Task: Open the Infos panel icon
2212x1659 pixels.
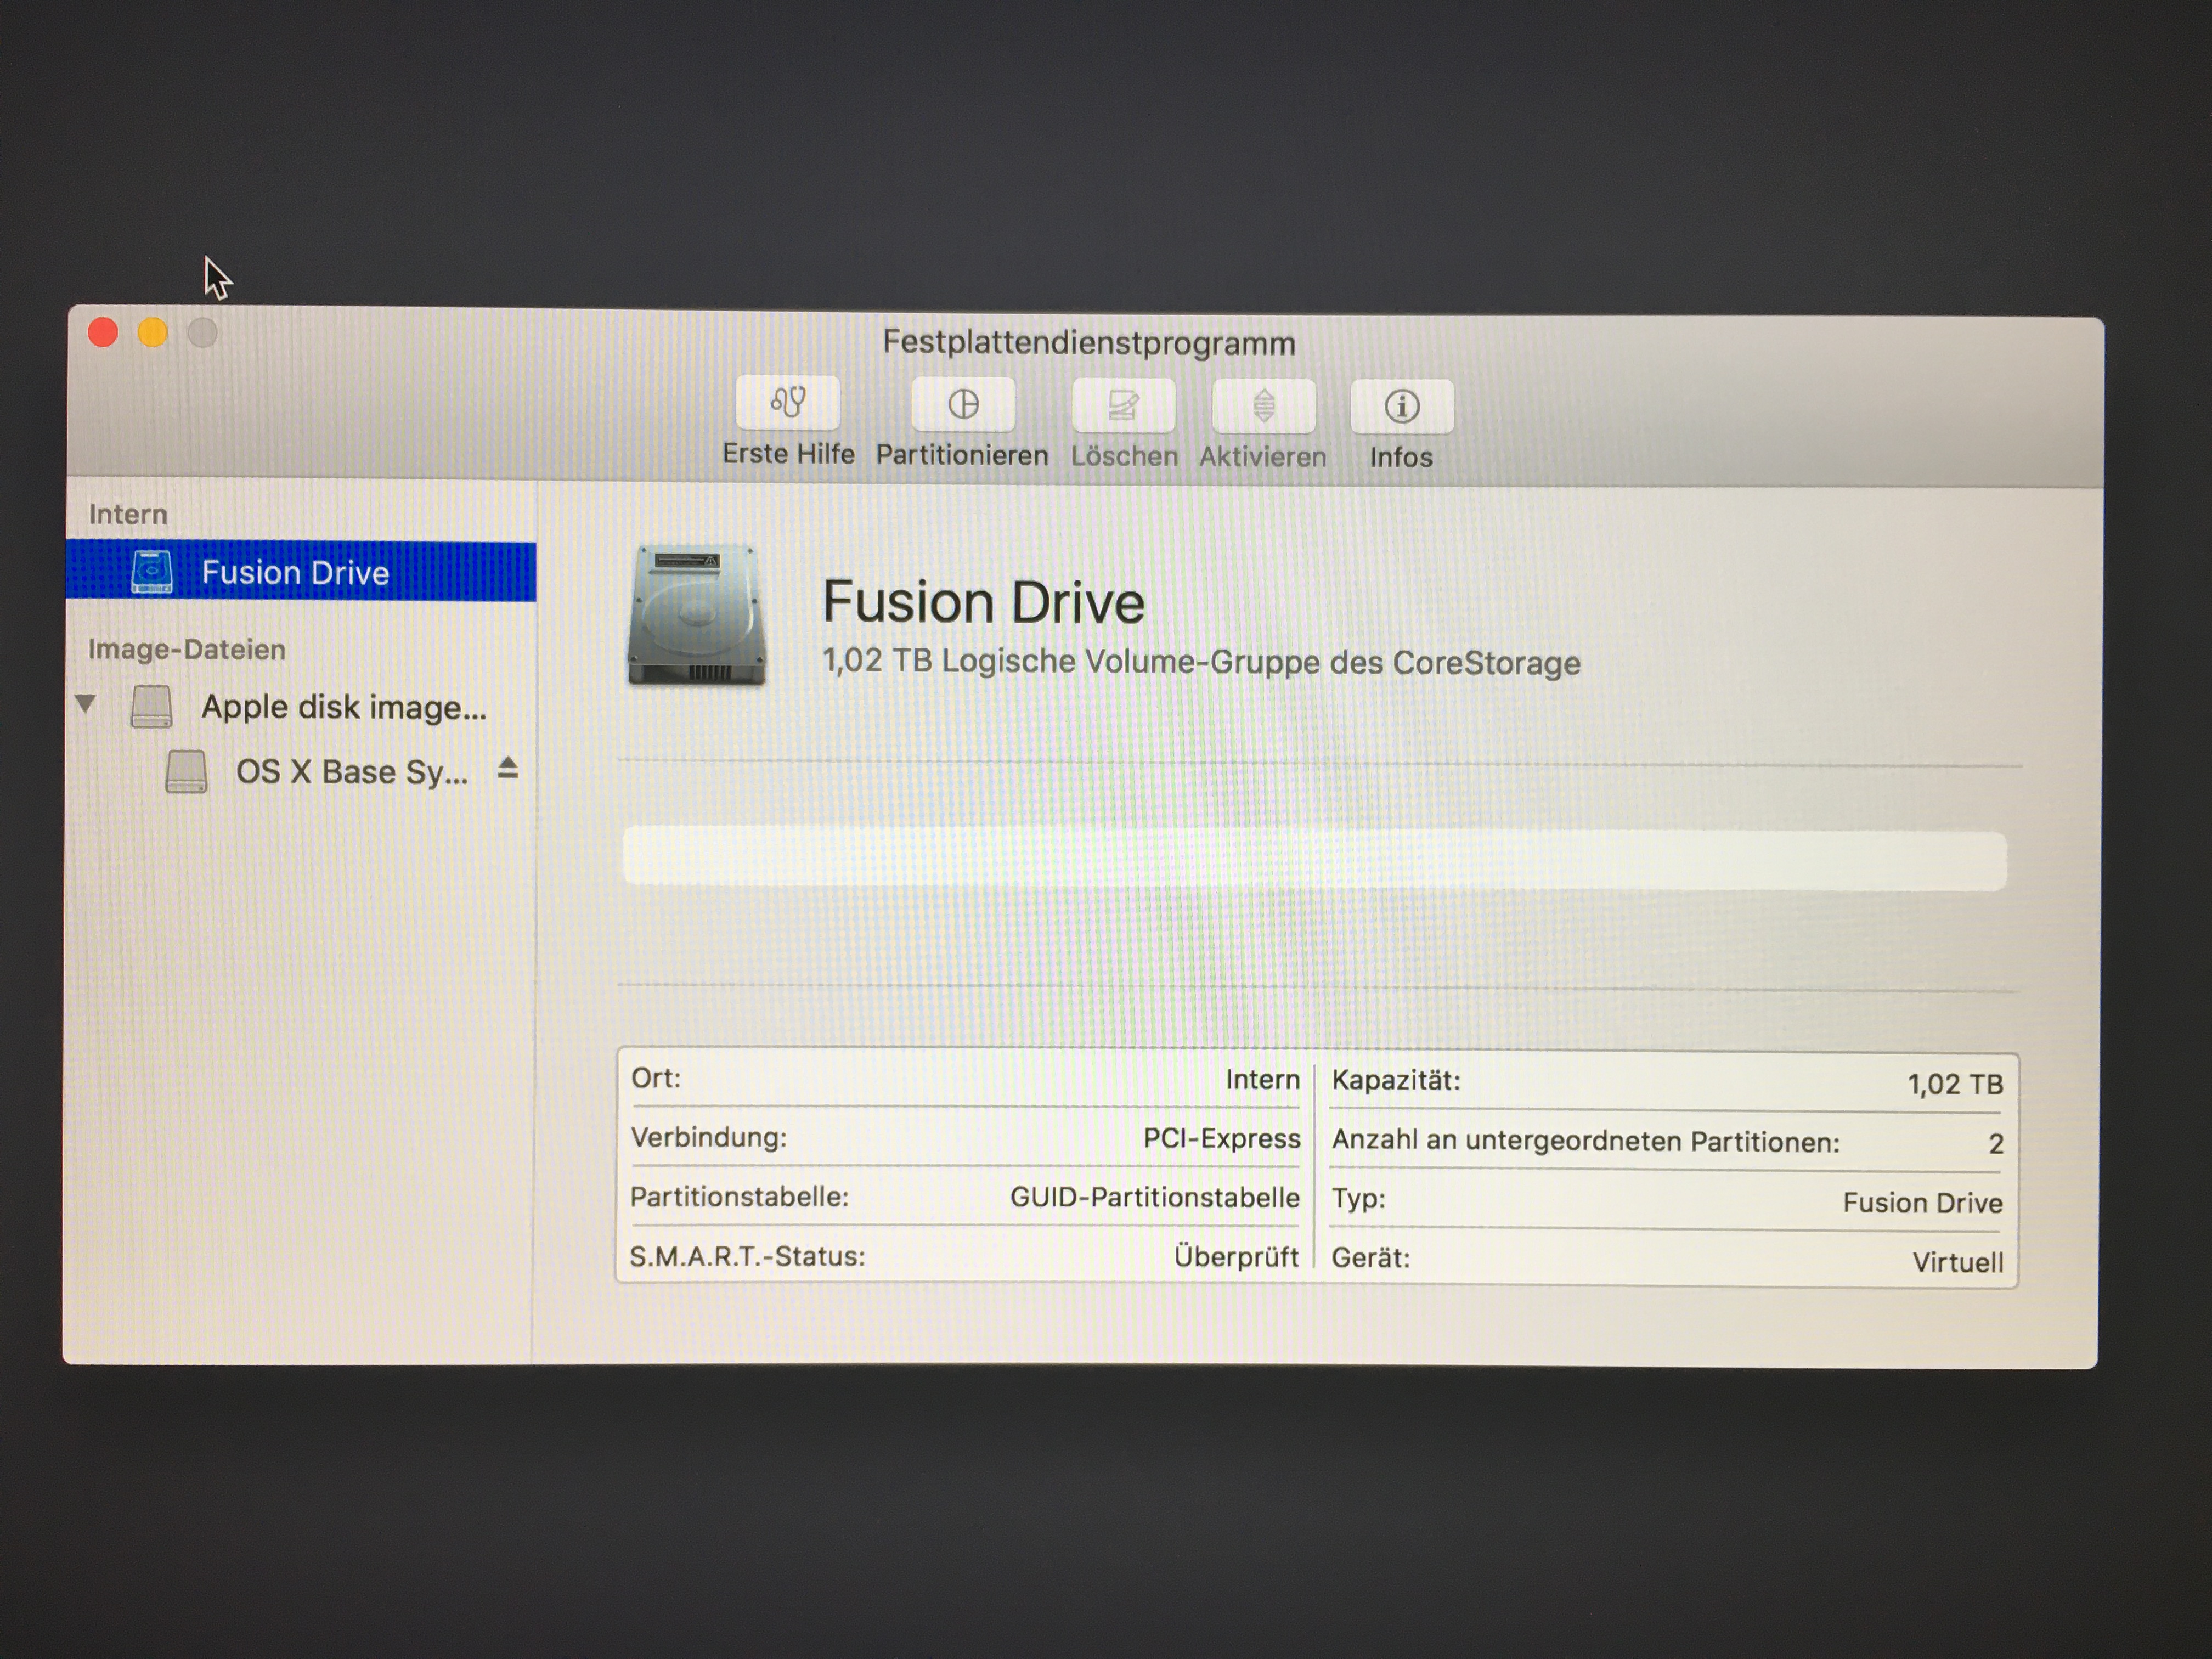Action: (1401, 406)
